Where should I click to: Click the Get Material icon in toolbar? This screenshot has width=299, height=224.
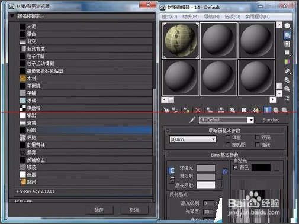pos(166,110)
